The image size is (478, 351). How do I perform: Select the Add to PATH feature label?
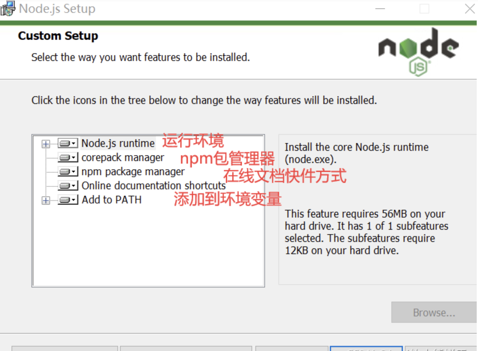[x=112, y=200]
